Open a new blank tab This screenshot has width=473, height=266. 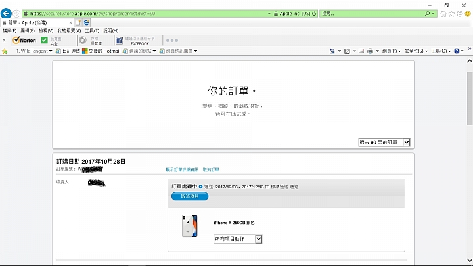click(78, 22)
